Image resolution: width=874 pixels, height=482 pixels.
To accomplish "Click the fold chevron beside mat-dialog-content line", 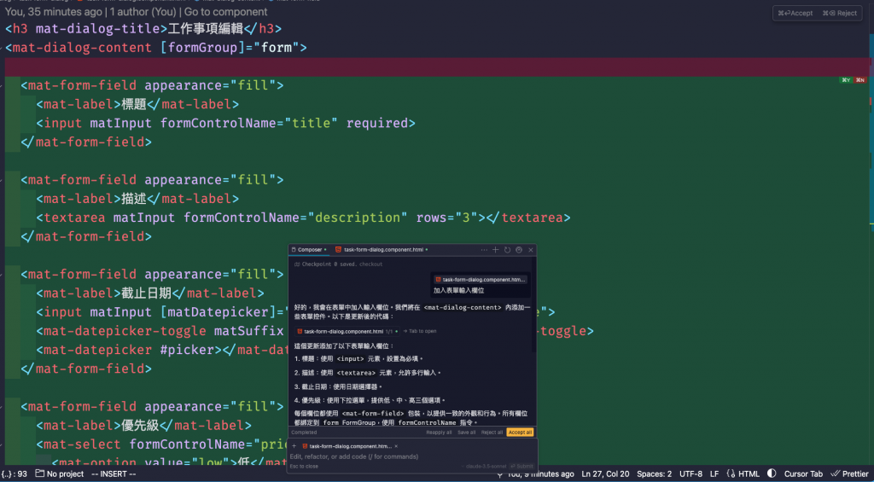I will pos(2,48).
